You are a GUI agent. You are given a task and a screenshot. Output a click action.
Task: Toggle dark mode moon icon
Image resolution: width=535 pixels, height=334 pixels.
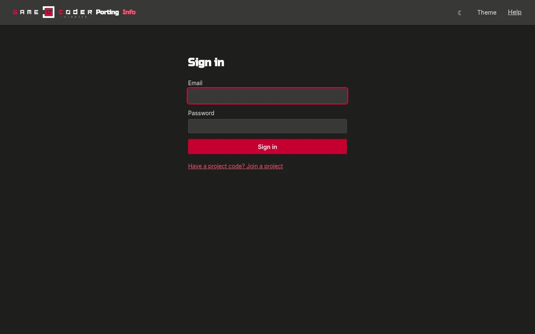(460, 13)
